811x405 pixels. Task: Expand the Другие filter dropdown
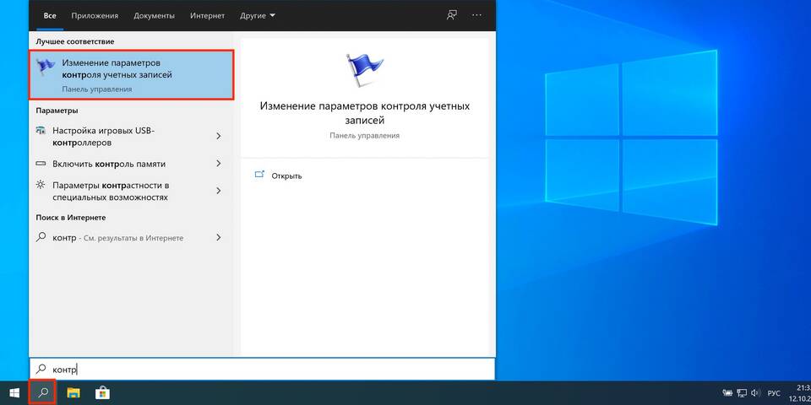coord(257,15)
